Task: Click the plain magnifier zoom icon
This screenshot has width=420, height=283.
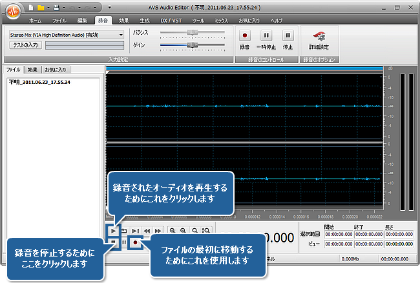Action: pyautogui.click(x=194, y=230)
